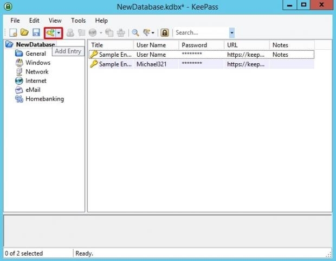The height and width of the screenshot is (261, 336).
Task: Click the '0 of 2 selected' status text
Action: coord(24,253)
